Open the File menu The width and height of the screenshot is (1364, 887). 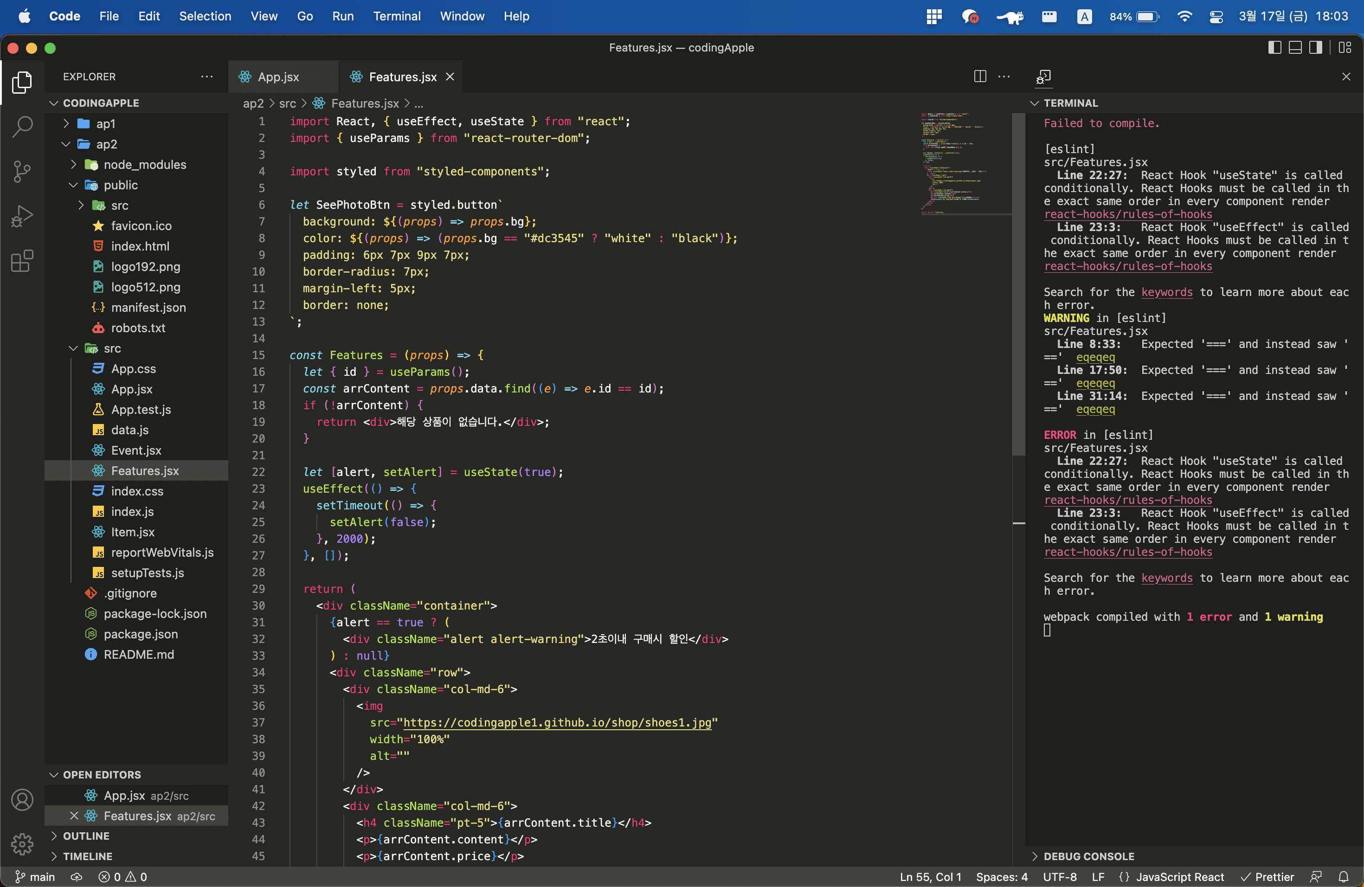109,16
